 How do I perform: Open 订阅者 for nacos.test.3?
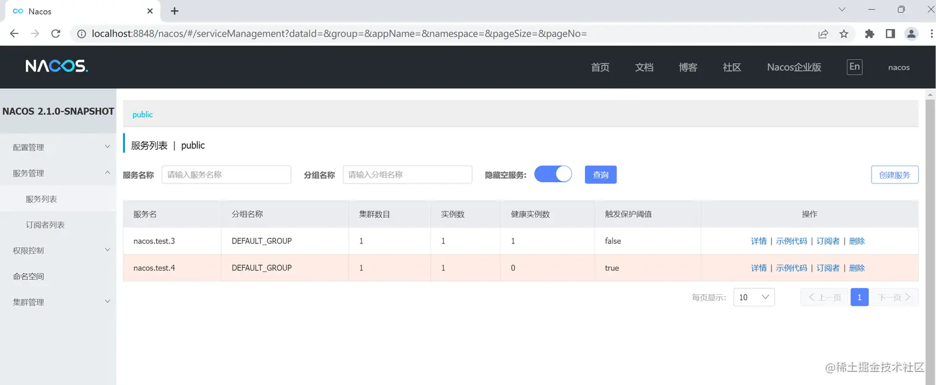click(828, 241)
